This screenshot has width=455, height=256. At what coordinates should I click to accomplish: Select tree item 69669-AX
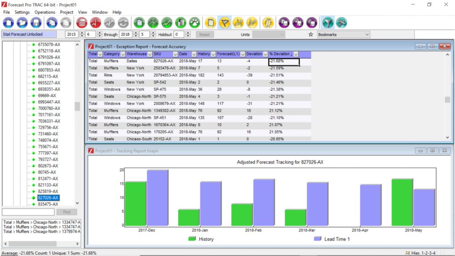[x=47, y=96]
